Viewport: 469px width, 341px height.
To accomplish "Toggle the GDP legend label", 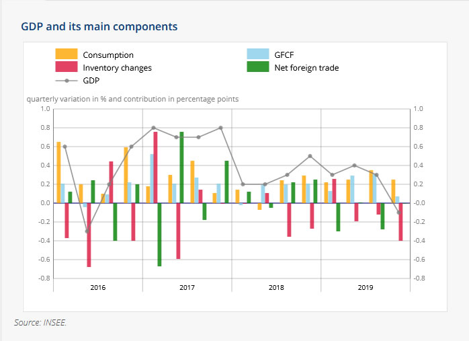I will coord(91,80).
